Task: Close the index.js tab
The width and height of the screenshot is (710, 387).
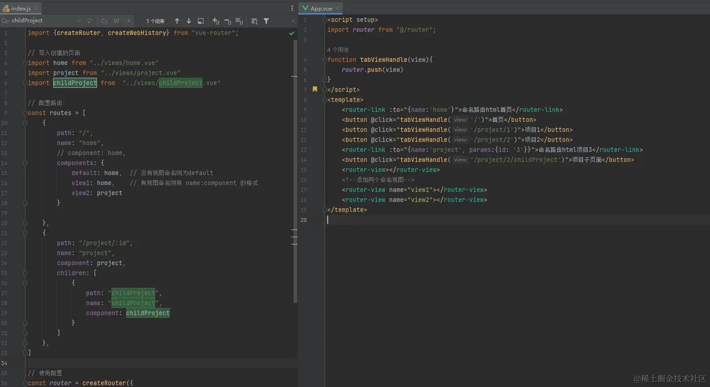Action: 36,8
